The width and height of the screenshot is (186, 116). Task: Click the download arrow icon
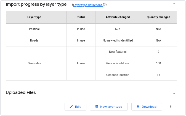pyautogui.click(x=138, y=107)
